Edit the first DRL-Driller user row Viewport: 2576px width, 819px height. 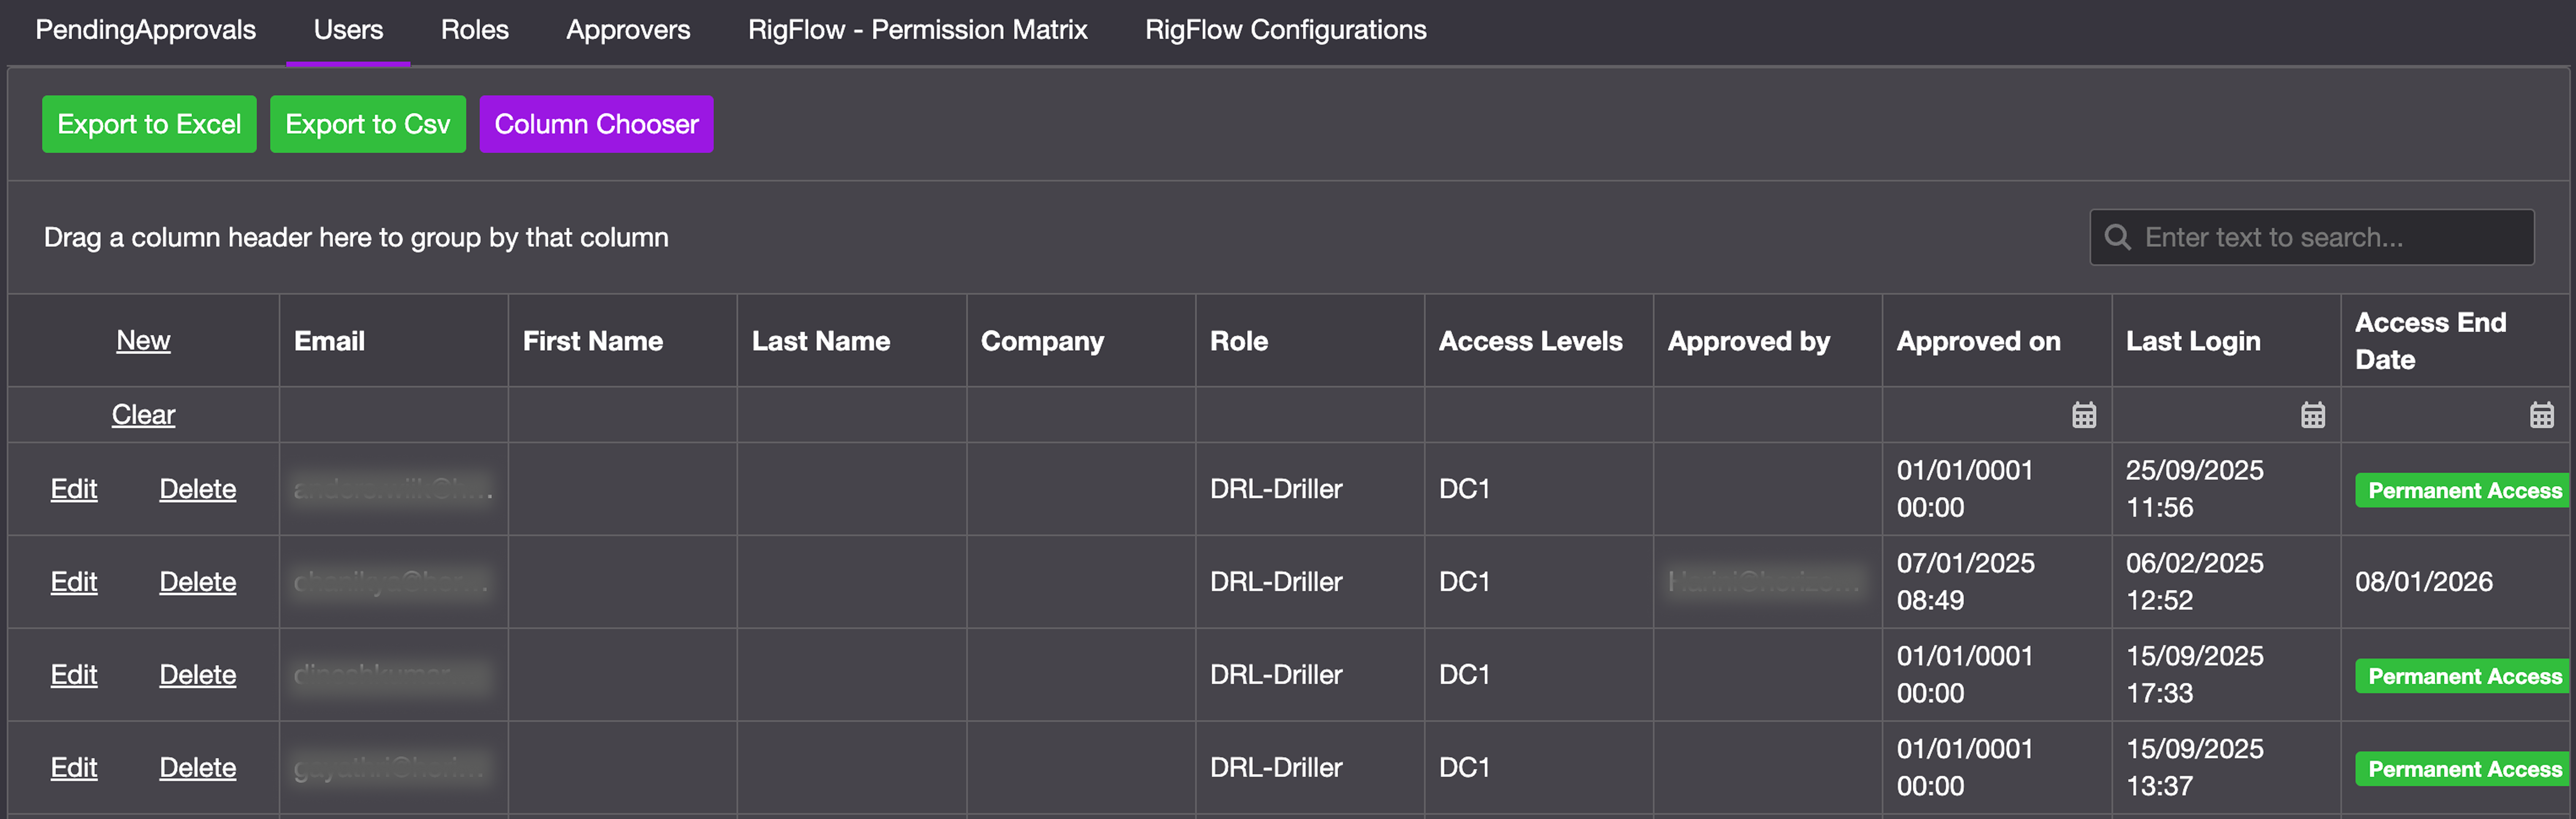74,489
